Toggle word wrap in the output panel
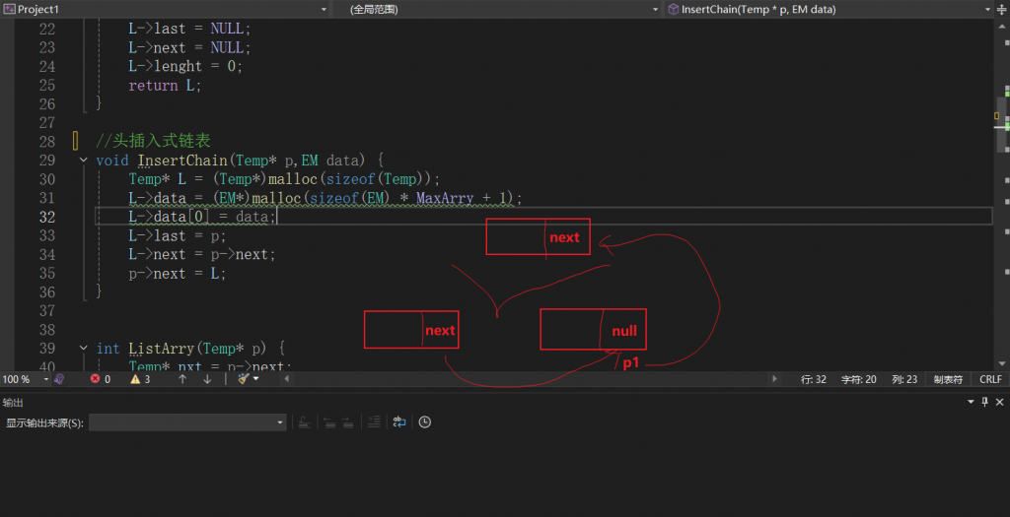The width and height of the screenshot is (1010, 517). [399, 422]
